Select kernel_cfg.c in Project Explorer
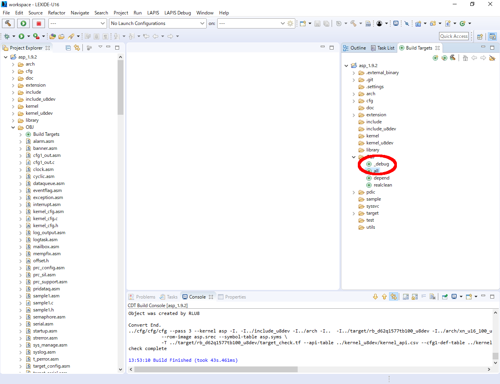500x384 pixels. (x=42, y=219)
